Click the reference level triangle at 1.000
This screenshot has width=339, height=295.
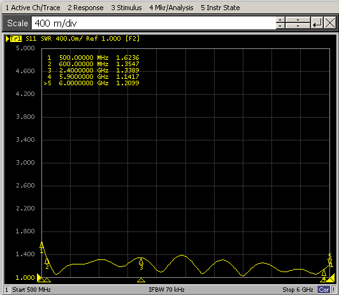(39, 277)
